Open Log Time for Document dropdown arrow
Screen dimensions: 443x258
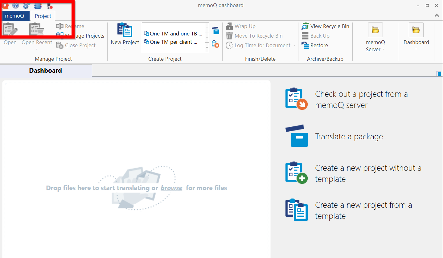[x=294, y=46]
